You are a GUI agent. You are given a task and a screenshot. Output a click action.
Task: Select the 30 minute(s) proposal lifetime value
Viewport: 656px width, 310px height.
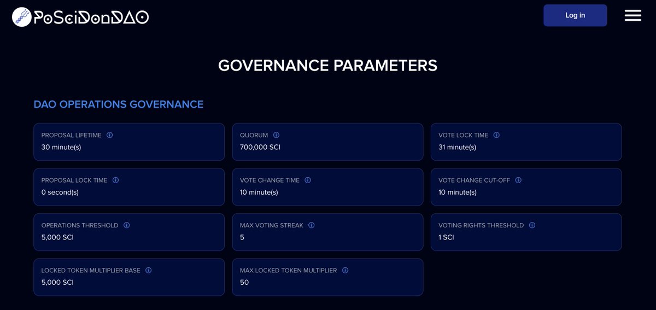point(61,147)
